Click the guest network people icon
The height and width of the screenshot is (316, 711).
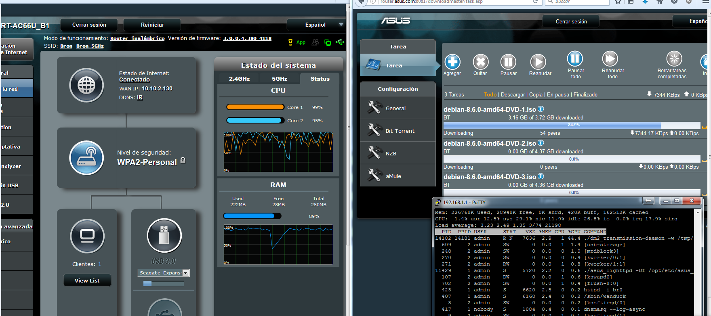tap(316, 42)
